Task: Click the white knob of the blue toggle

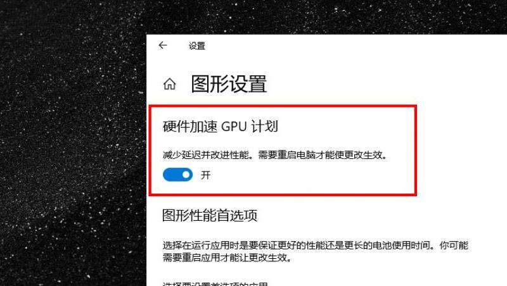Action: tap(186, 175)
